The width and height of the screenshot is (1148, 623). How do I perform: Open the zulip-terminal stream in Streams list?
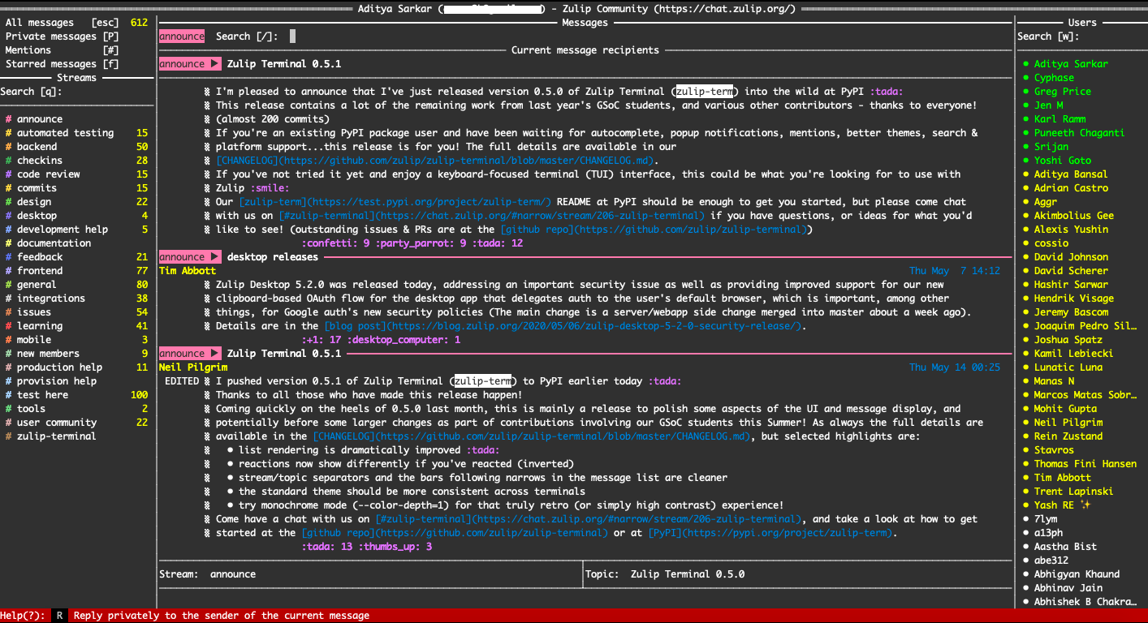pyautogui.click(x=76, y=436)
